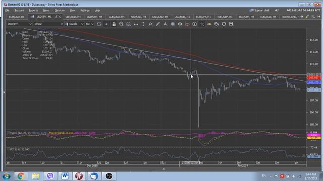
Task: Close the USD/JPY, H1 chart tab
Action: pos(60,17)
